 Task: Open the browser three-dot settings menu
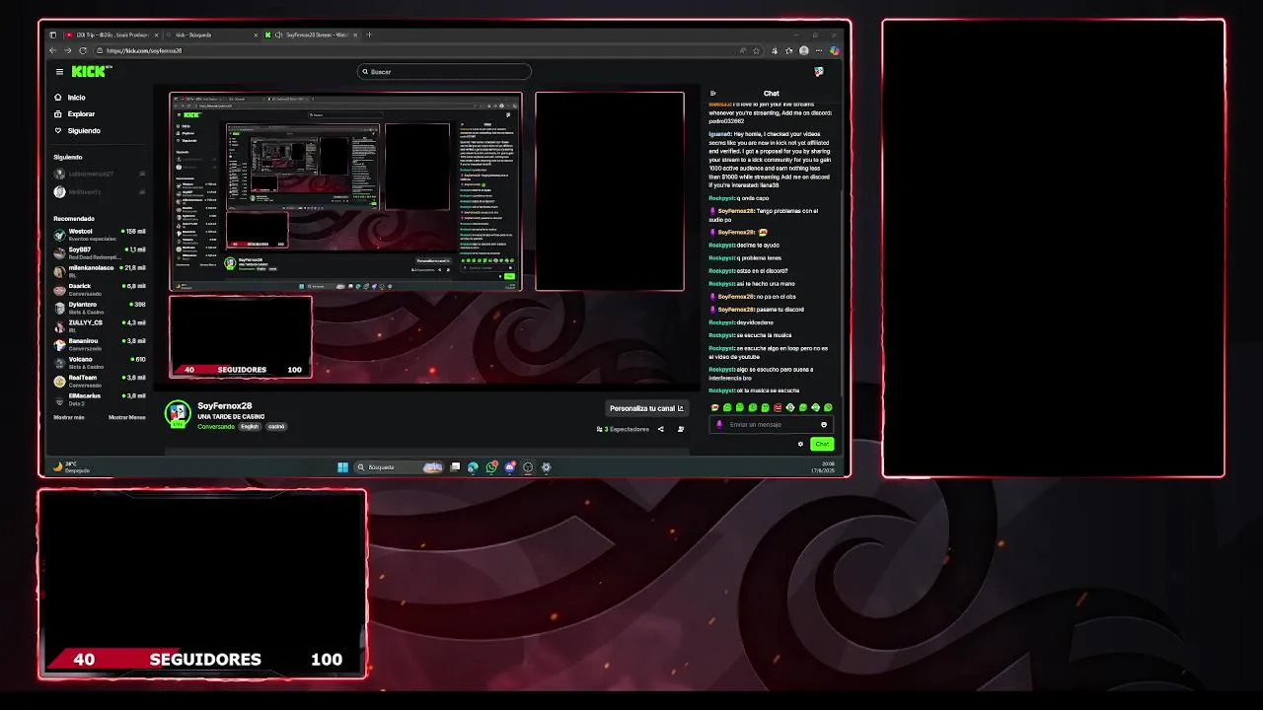(819, 50)
